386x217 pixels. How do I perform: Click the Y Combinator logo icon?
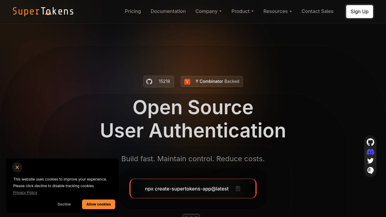(x=187, y=82)
